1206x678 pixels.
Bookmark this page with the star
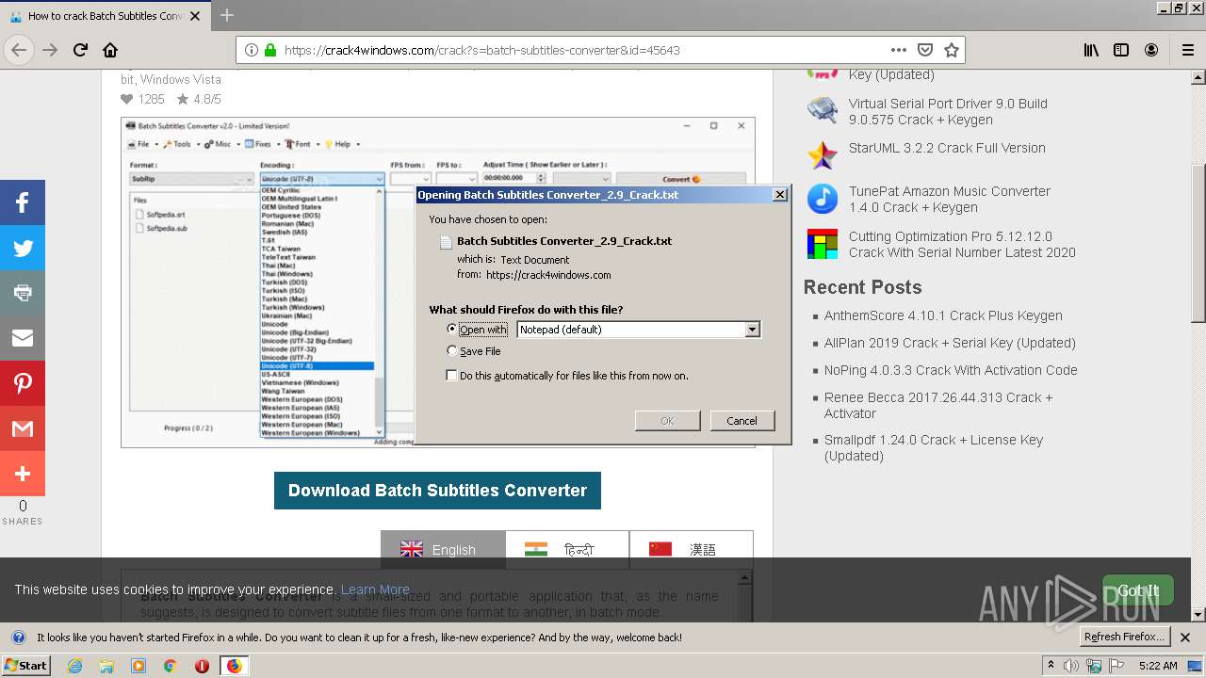coord(952,50)
